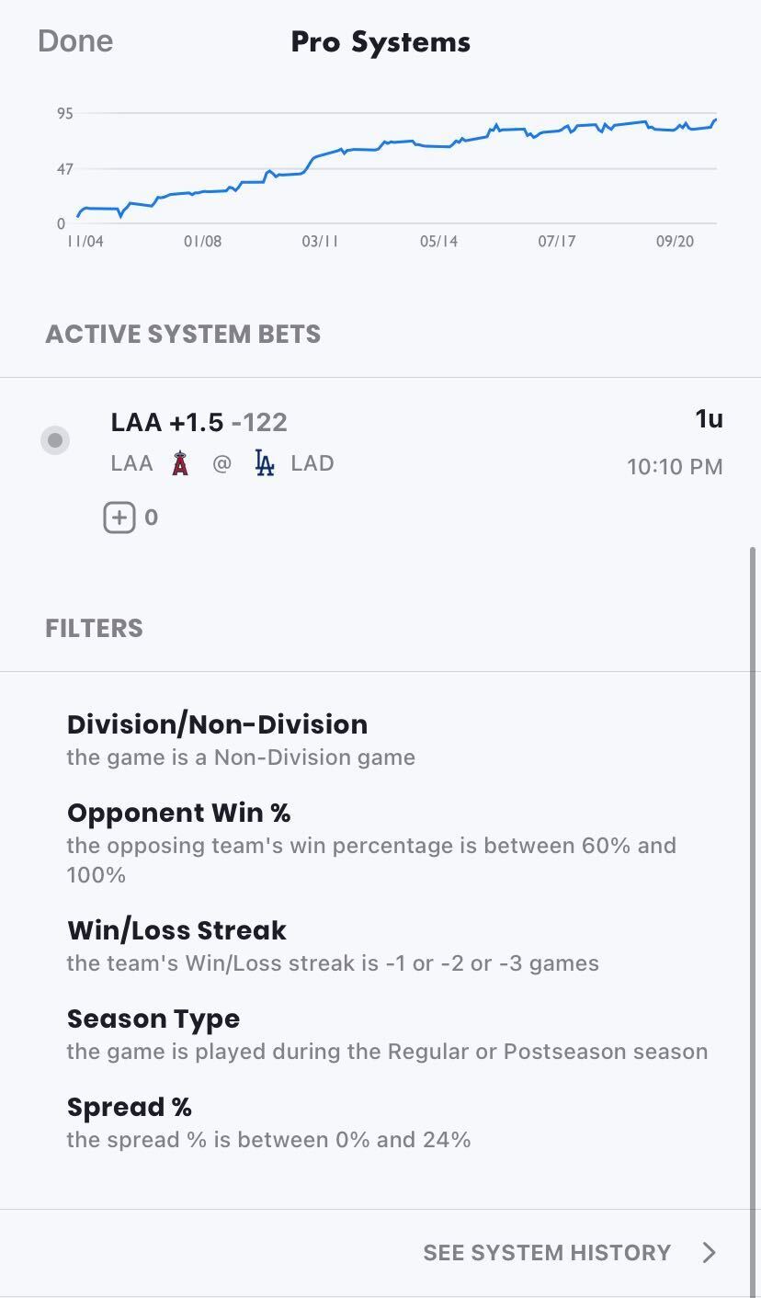Click the performance line chart
761x1298 pixels.
[395, 170]
